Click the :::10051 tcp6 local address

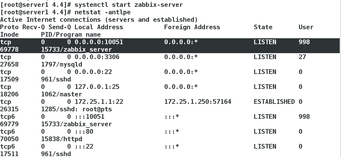pos(90,117)
